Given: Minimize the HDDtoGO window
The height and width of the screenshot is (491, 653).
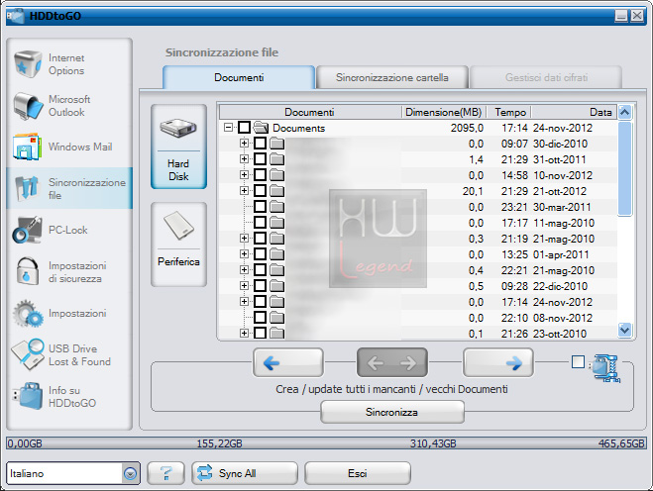Looking at the screenshot, I should coord(621,16).
